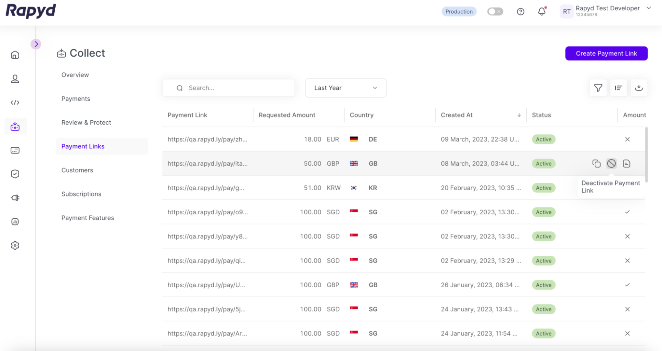This screenshot has width=662, height=351.
Task: Expand the collapsed sidebar with the chevron
Action: (36, 44)
